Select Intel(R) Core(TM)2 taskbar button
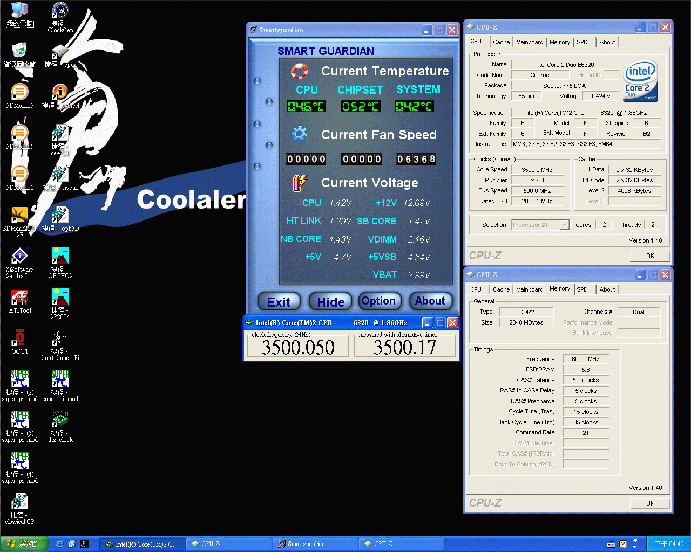Viewport: 691px width, 552px height. pyautogui.click(x=143, y=544)
